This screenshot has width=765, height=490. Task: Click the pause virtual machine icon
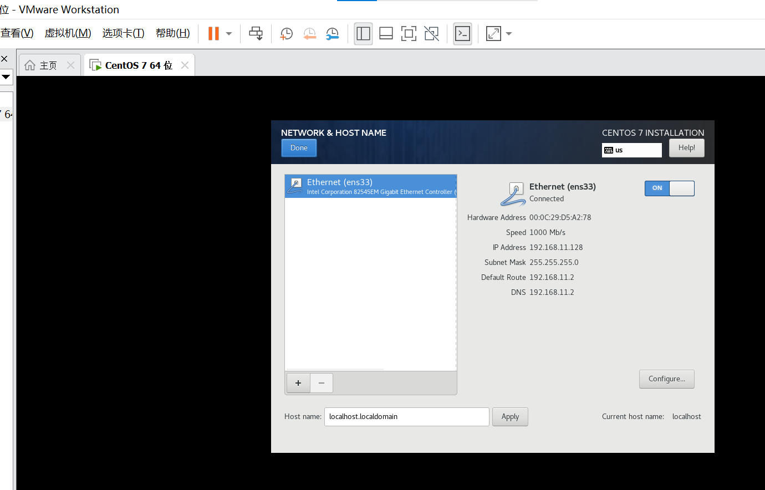coord(213,33)
